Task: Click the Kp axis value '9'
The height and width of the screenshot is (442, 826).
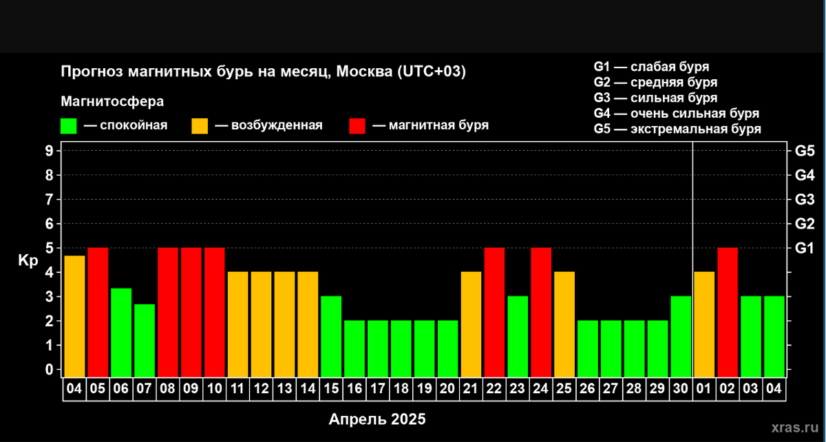Action: point(49,151)
